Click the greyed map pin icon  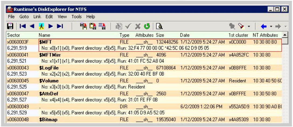[232, 27]
